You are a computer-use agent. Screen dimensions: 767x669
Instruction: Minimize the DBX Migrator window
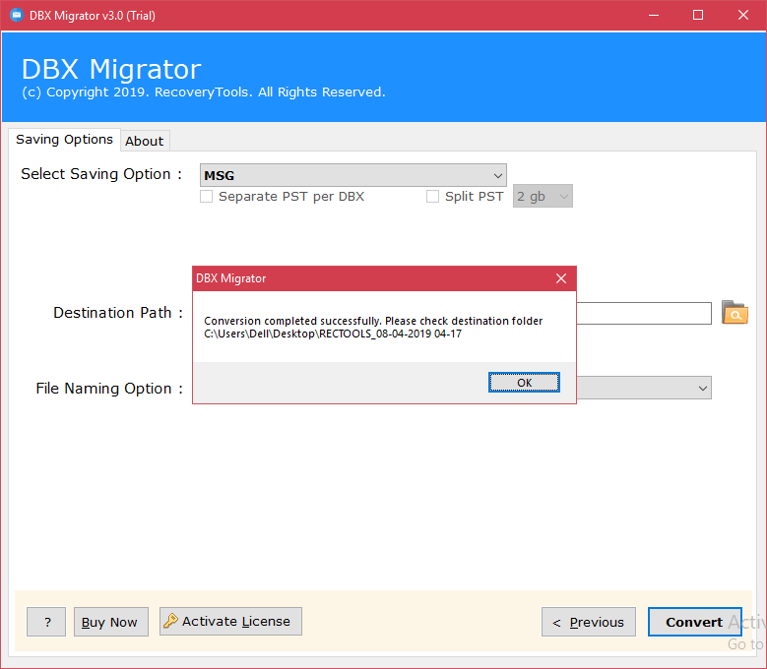click(654, 15)
